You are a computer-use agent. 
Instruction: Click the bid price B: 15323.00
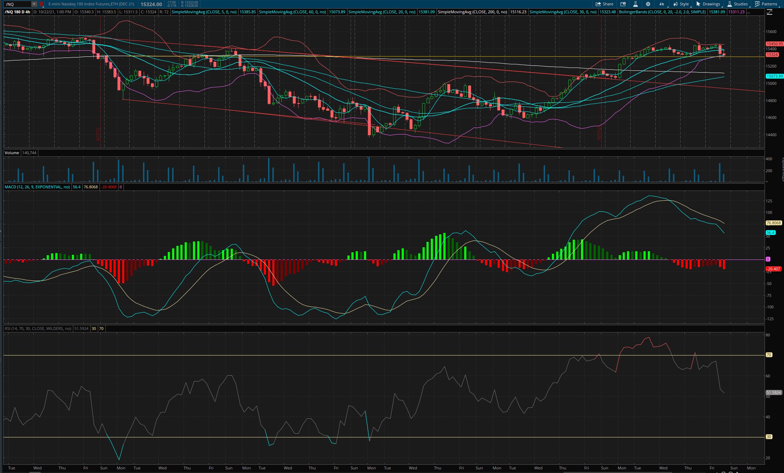(x=189, y=3)
